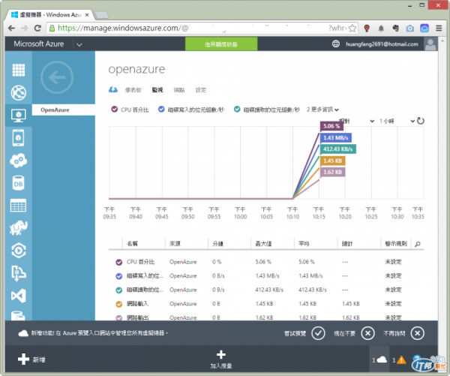Open Service Bus icon in sidebar
Image resolution: width=450 pixels, height=376 pixels.
point(18,273)
